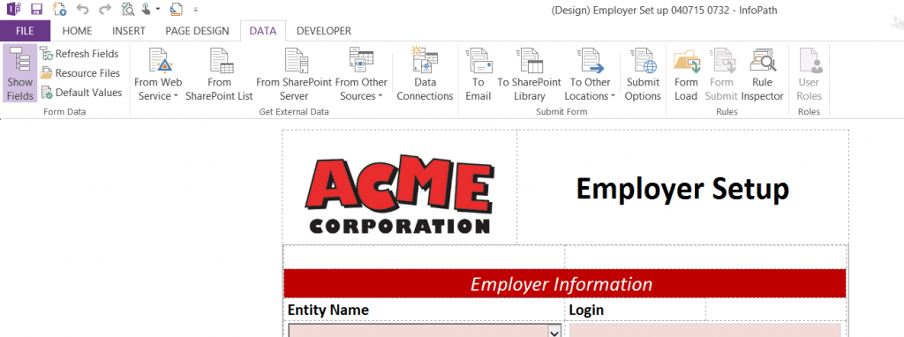904x337 pixels.
Task: Click the Touch/Mouse mode hand icon
Action: pos(147,9)
